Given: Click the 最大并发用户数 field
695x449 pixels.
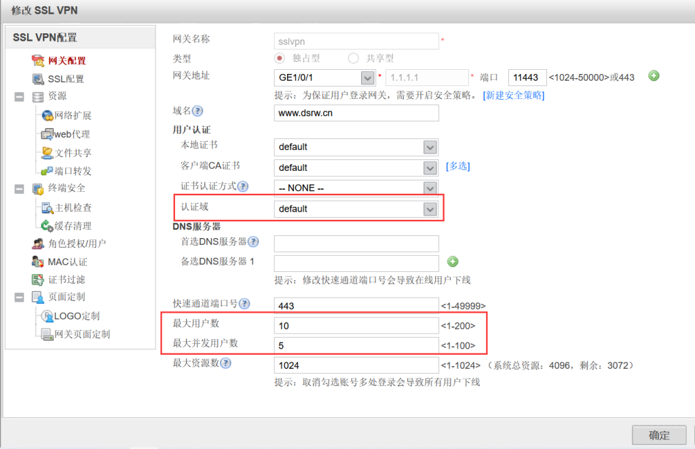Looking at the screenshot, I should point(356,345).
